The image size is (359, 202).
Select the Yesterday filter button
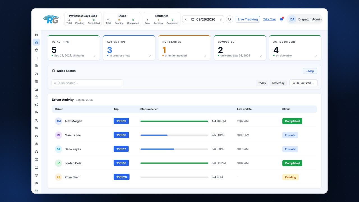point(278,83)
